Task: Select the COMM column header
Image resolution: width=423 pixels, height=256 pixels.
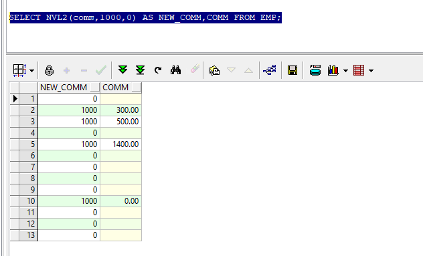Action: [120, 88]
